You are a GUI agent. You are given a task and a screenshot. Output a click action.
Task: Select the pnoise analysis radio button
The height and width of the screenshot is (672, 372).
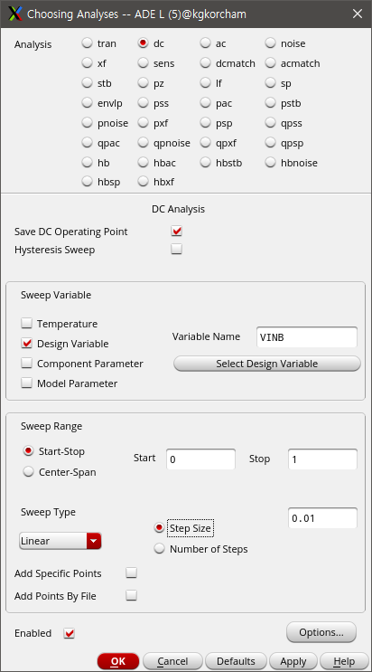(x=88, y=123)
